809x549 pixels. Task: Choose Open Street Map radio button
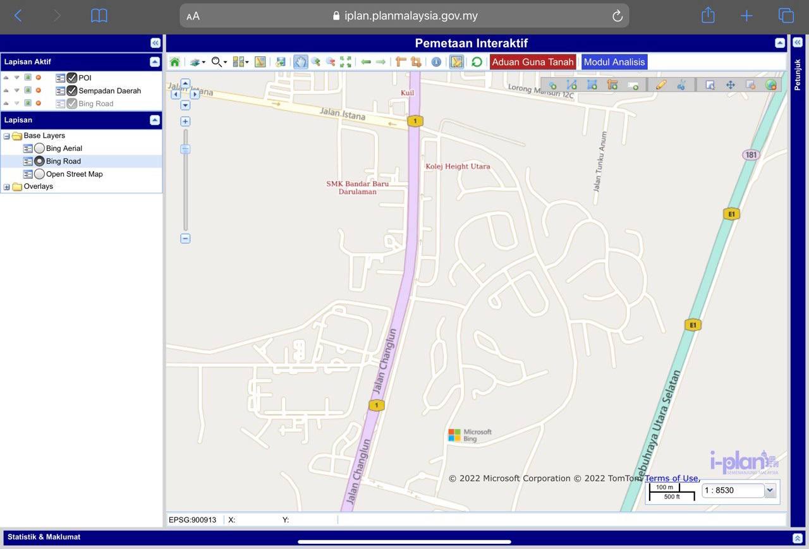(39, 174)
